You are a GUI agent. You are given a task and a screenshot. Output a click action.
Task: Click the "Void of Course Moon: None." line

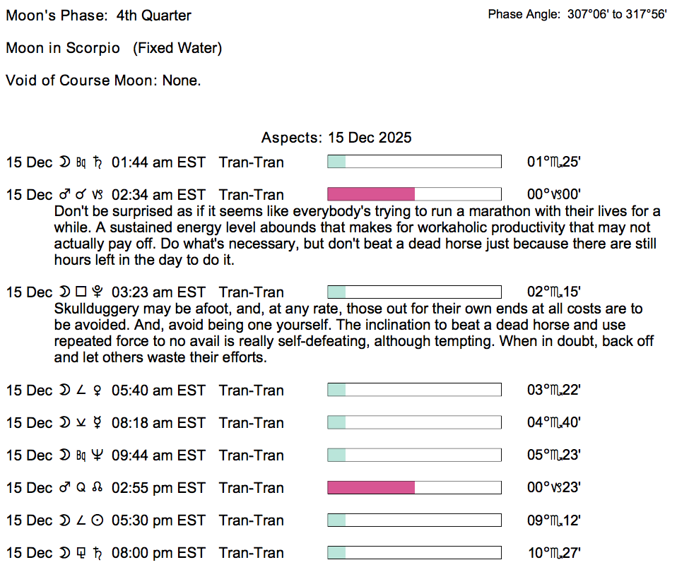tap(103, 81)
